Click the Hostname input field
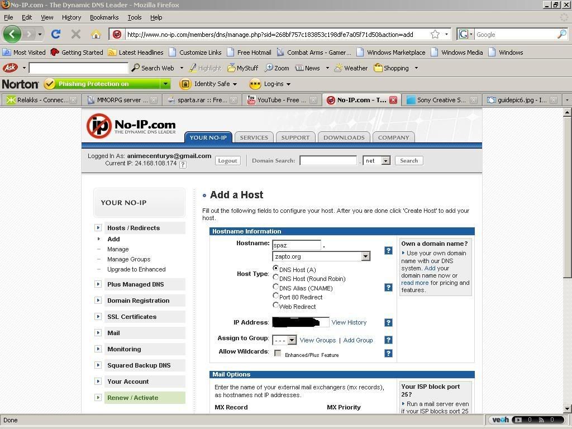Image resolution: width=572 pixels, height=429 pixels. (297, 245)
